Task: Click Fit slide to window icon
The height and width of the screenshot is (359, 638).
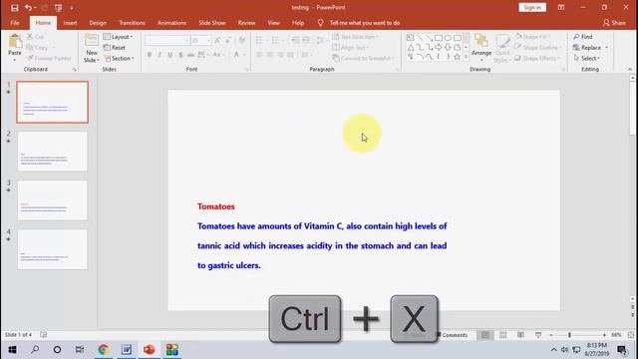Action: [x=631, y=335]
